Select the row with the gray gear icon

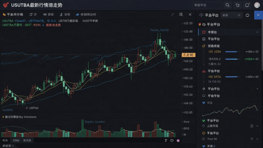pyautogui.click(x=229, y=96)
